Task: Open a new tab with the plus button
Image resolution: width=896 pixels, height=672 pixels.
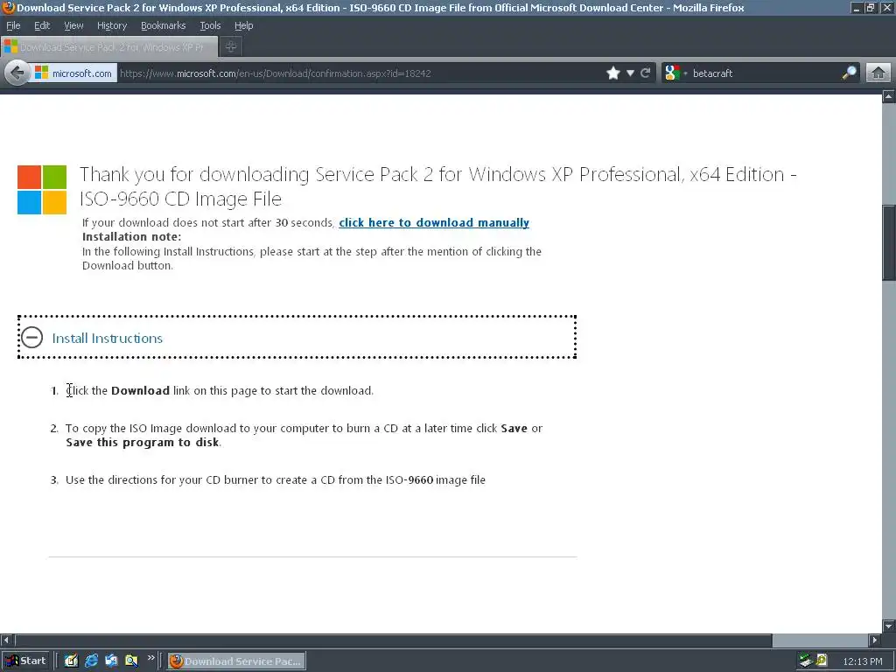Action: [231, 47]
